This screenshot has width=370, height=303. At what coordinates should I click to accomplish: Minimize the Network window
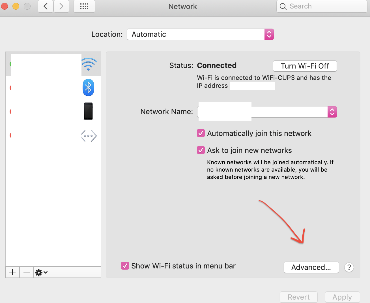[16, 6]
